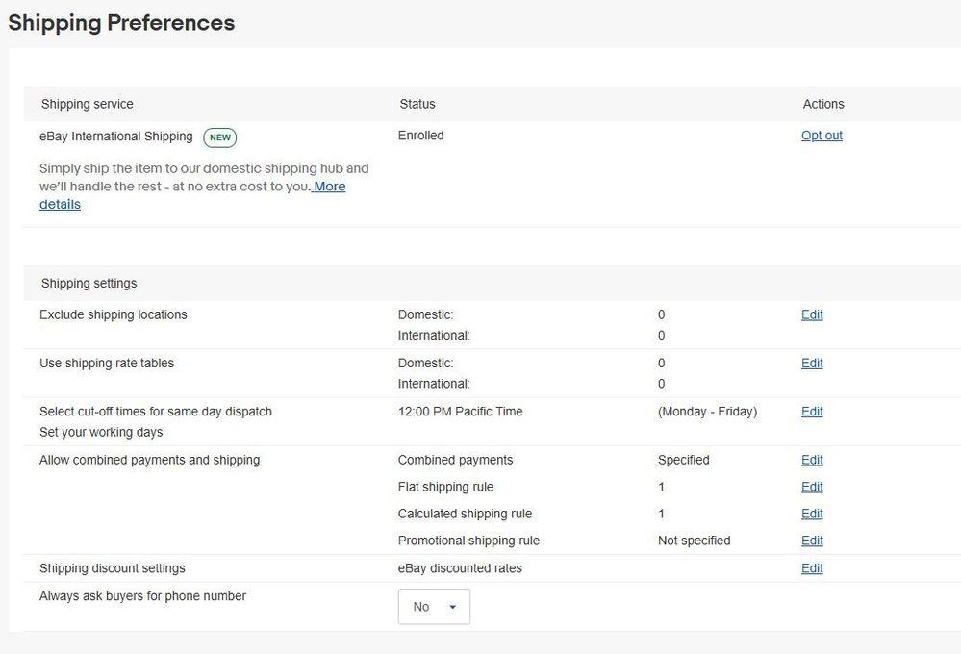961x654 pixels.
Task: Click the Shipping discount settings label
Action: (x=113, y=568)
